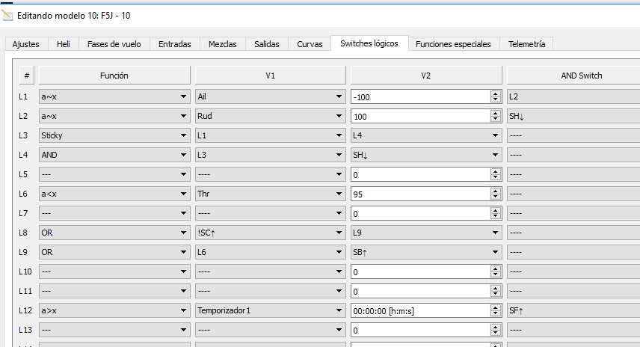
Task: Expand L6 V1 dropdown showing Thr
Action: click(269, 194)
